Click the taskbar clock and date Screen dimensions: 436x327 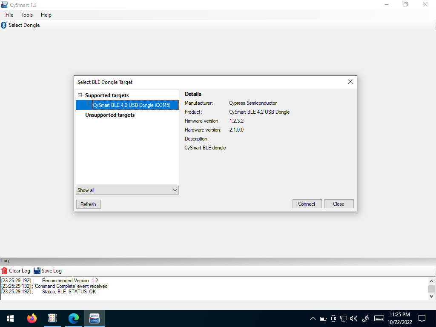[400, 318]
